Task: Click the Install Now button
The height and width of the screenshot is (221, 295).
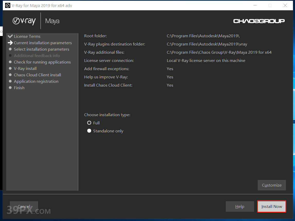Action: tap(272, 206)
